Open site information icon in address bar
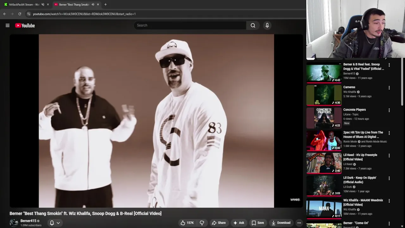The image size is (405, 228). (x=29, y=14)
